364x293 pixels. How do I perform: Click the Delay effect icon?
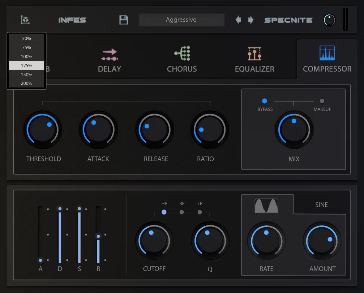110,55
